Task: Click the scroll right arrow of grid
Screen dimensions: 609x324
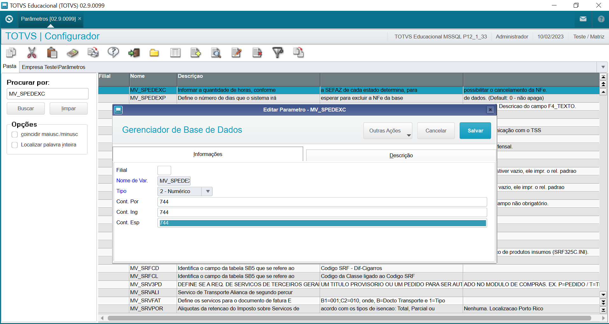Action: coord(603,318)
